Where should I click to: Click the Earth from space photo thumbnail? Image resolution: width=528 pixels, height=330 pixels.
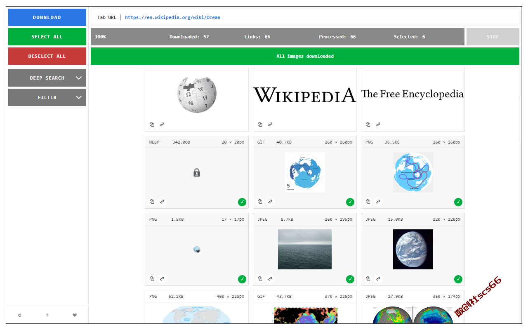(413, 249)
